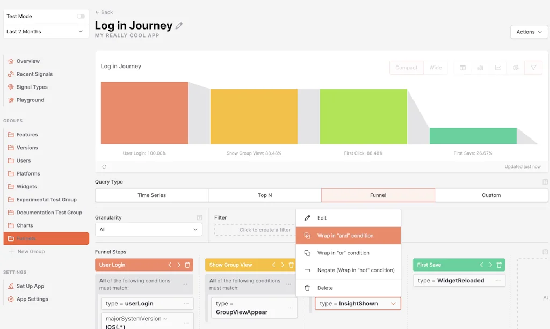Delete the User Login funnel step
Image resolution: width=550 pixels, height=329 pixels.
[187, 265]
